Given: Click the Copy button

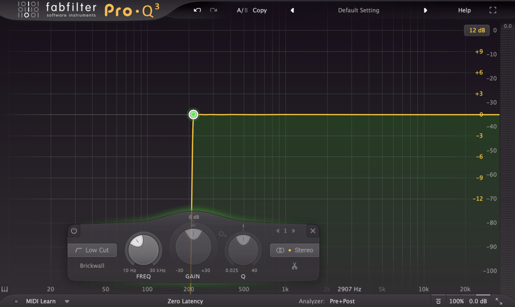Looking at the screenshot, I should 260,10.
